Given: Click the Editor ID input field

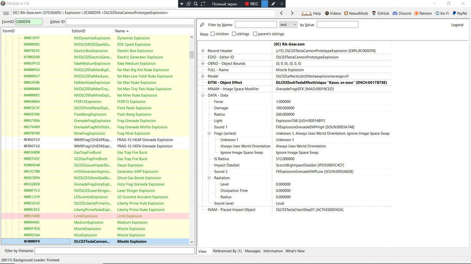Looking at the screenshot, I should tap(130, 22).
